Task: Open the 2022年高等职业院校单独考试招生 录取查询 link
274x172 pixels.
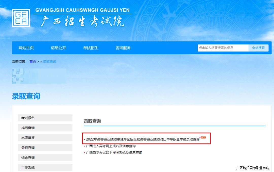Action: [143, 139]
